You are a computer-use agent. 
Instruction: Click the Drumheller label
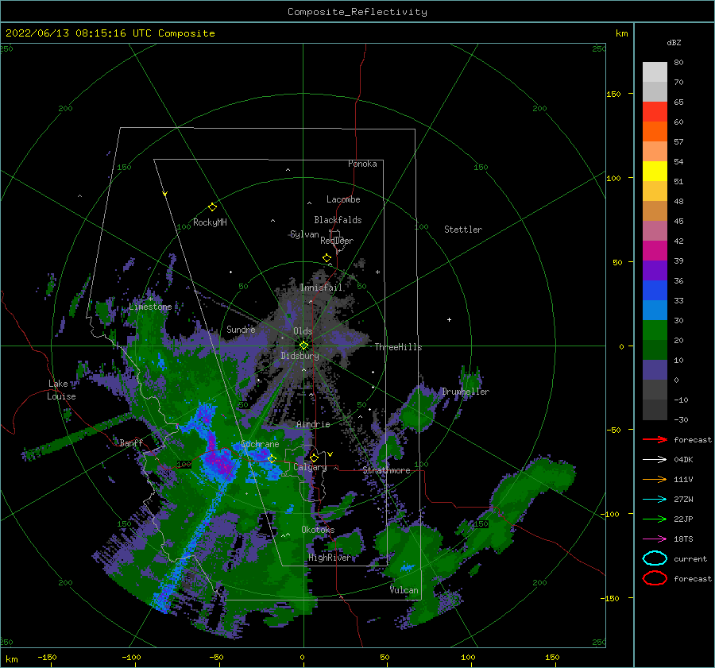tap(466, 392)
